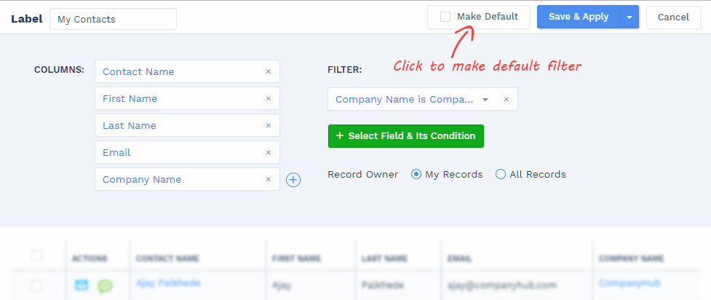Open the Ajay Palkhede contact link
The image size is (711, 300).
coord(168,283)
